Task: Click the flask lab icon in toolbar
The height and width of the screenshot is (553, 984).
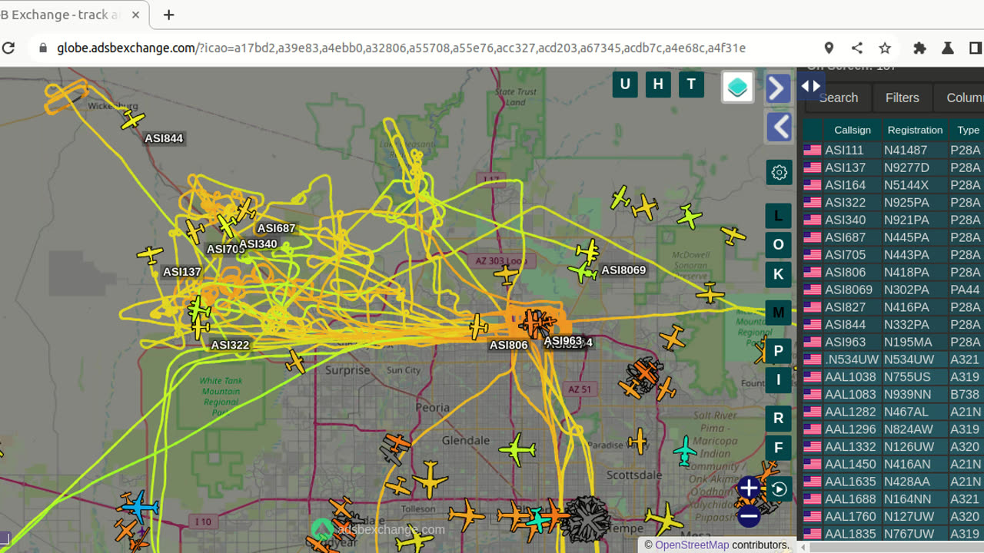Action: point(948,48)
